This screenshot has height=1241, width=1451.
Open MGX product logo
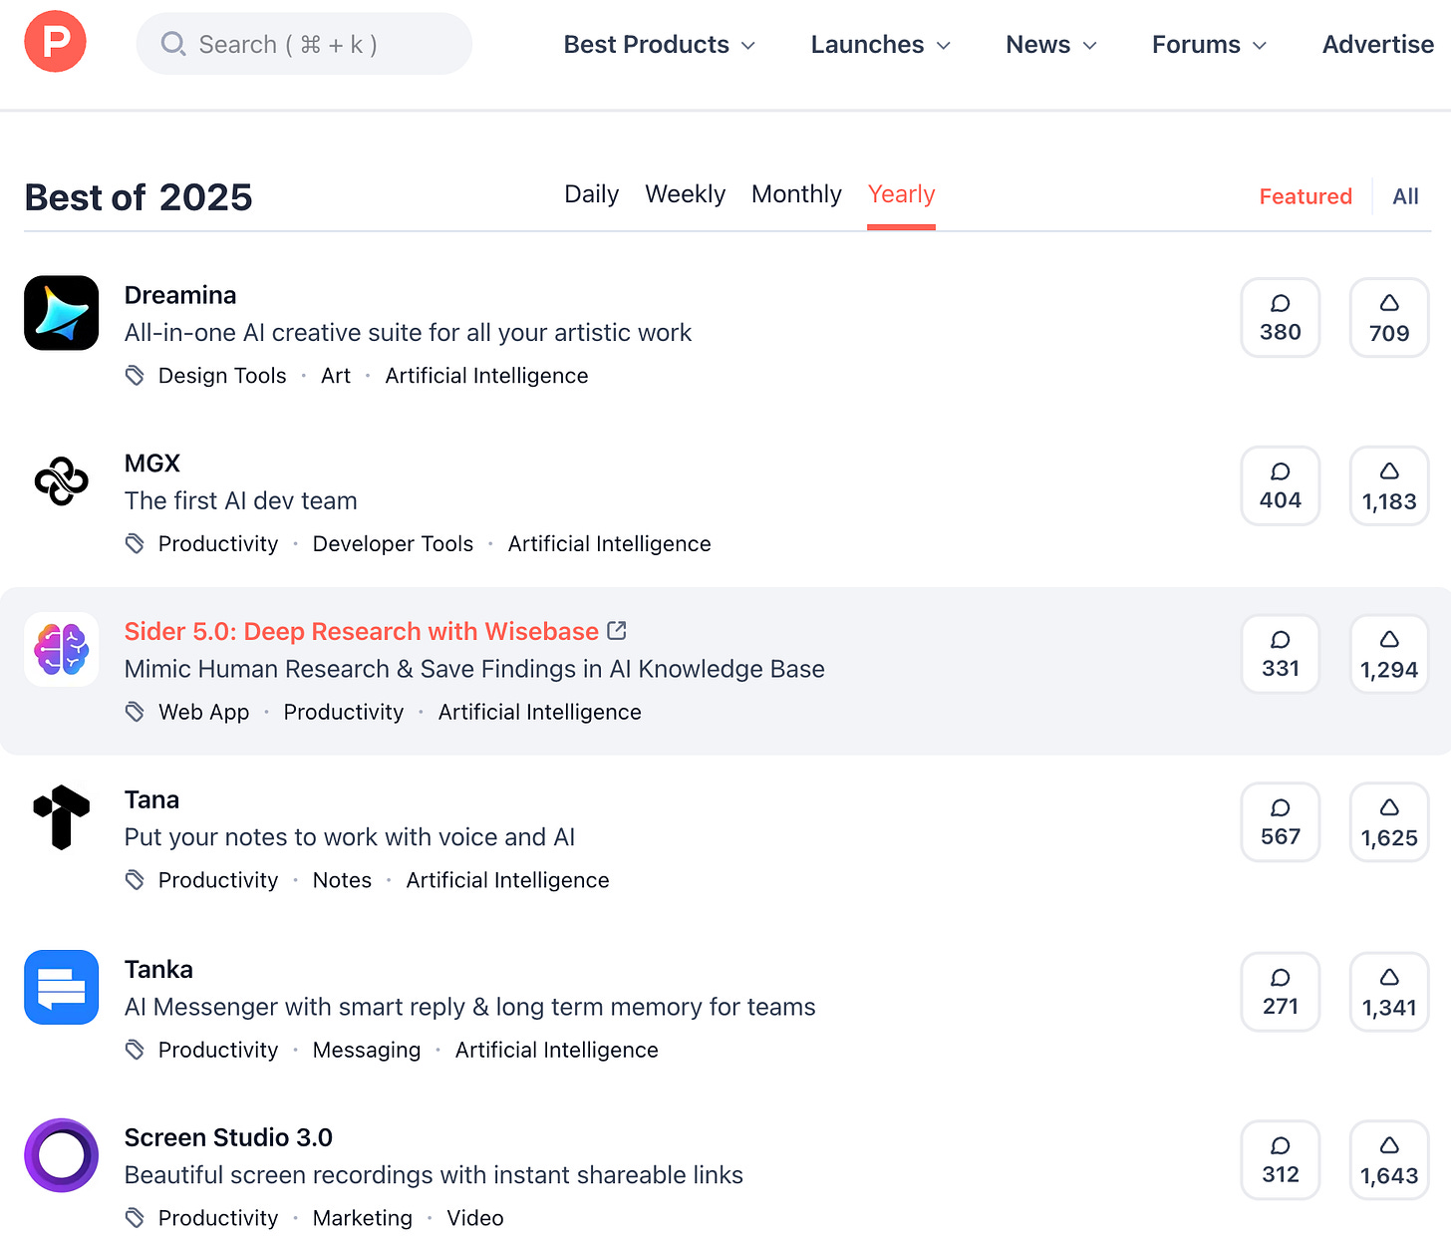(x=62, y=481)
